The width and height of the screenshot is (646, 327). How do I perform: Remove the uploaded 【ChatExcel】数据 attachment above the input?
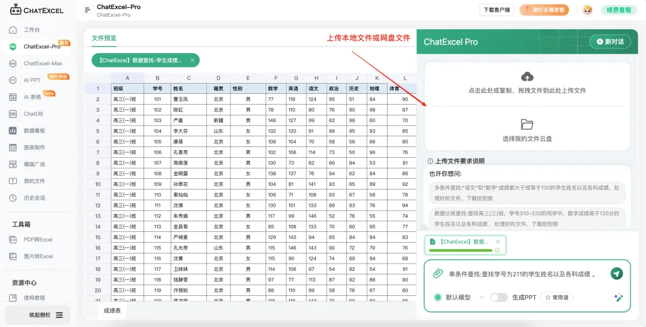pyautogui.click(x=498, y=242)
